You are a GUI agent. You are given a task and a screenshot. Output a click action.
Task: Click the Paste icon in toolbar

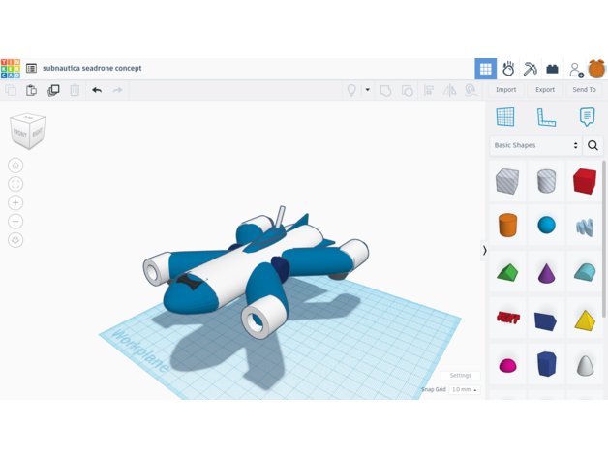pyautogui.click(x=32, y=90)
